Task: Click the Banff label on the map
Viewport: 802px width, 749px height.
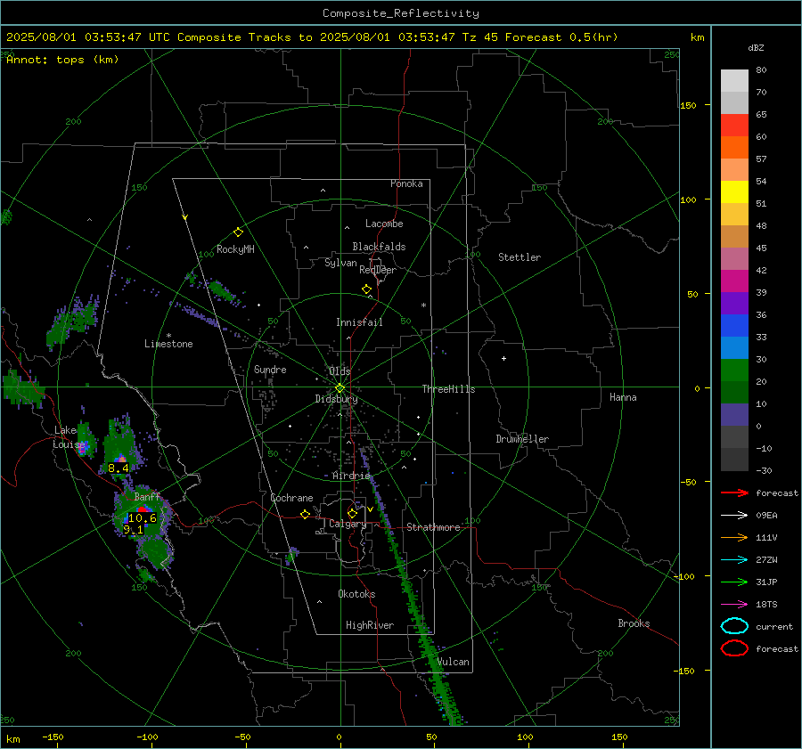Action: [147, 497]
